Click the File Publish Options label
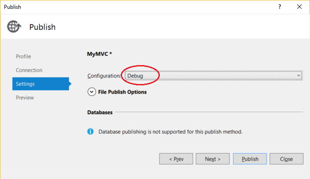Viewport: 310px width, 179px height. point(123,92)
